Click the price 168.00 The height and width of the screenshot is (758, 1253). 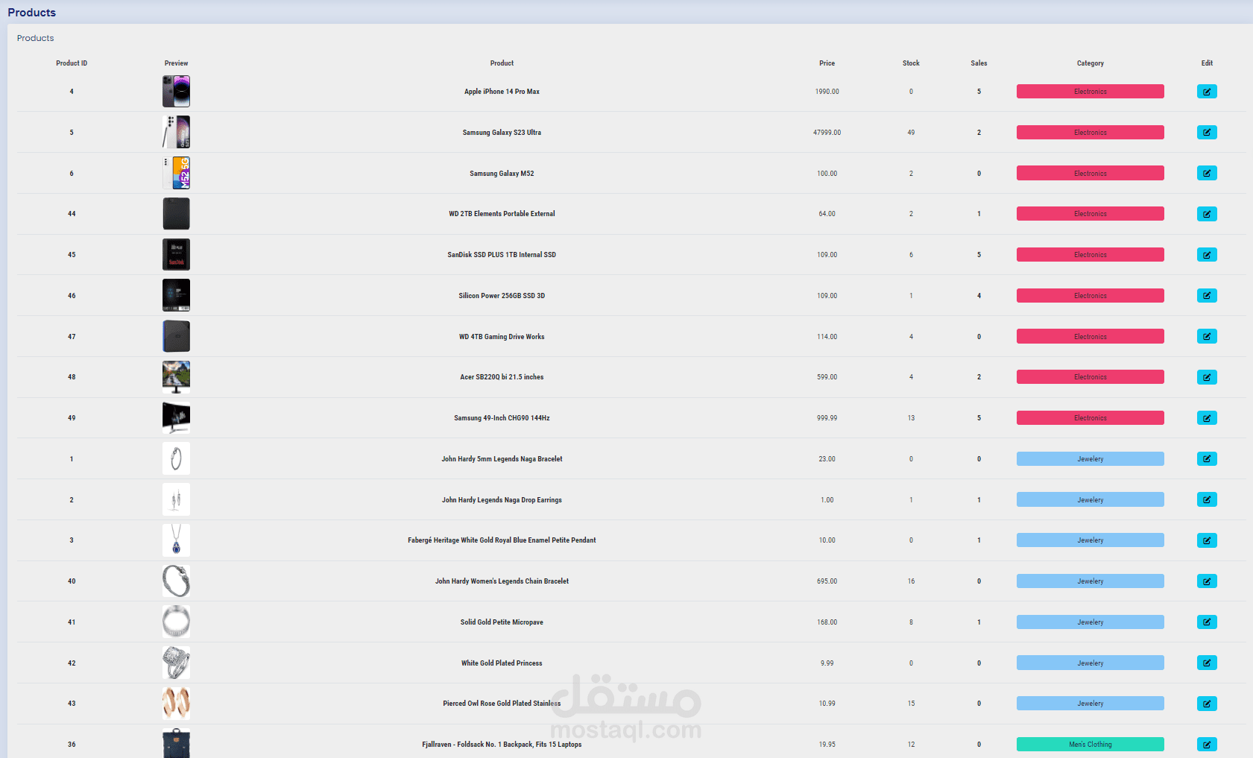pyautogui.click(x=827, y=622)
